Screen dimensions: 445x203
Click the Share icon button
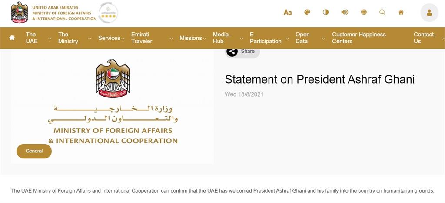click(x=232, y=51)
